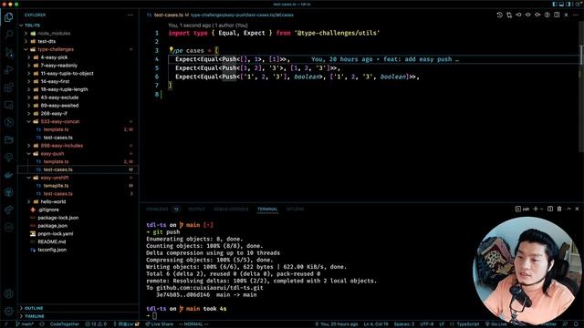Switch to the PROBLEMS panel tab
The height and width of the screenshot is (328, 584).
(157, 210)
